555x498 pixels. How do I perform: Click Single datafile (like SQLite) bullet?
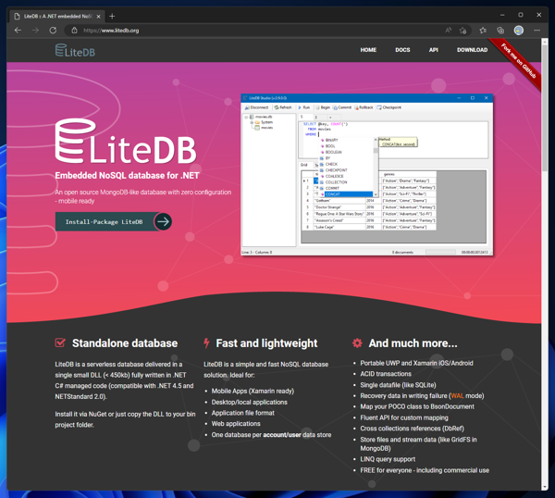click(398, 385)
